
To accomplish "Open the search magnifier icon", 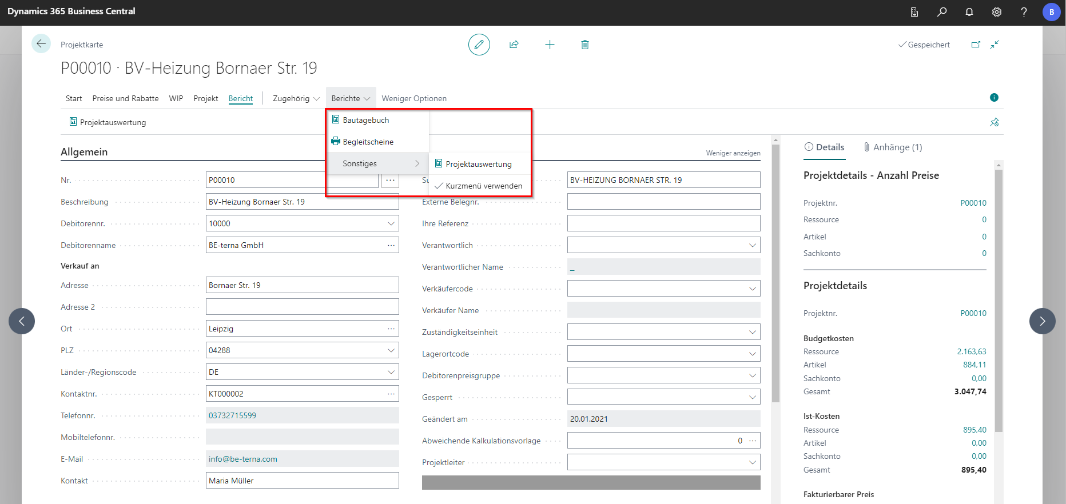I will click(941, 12).
